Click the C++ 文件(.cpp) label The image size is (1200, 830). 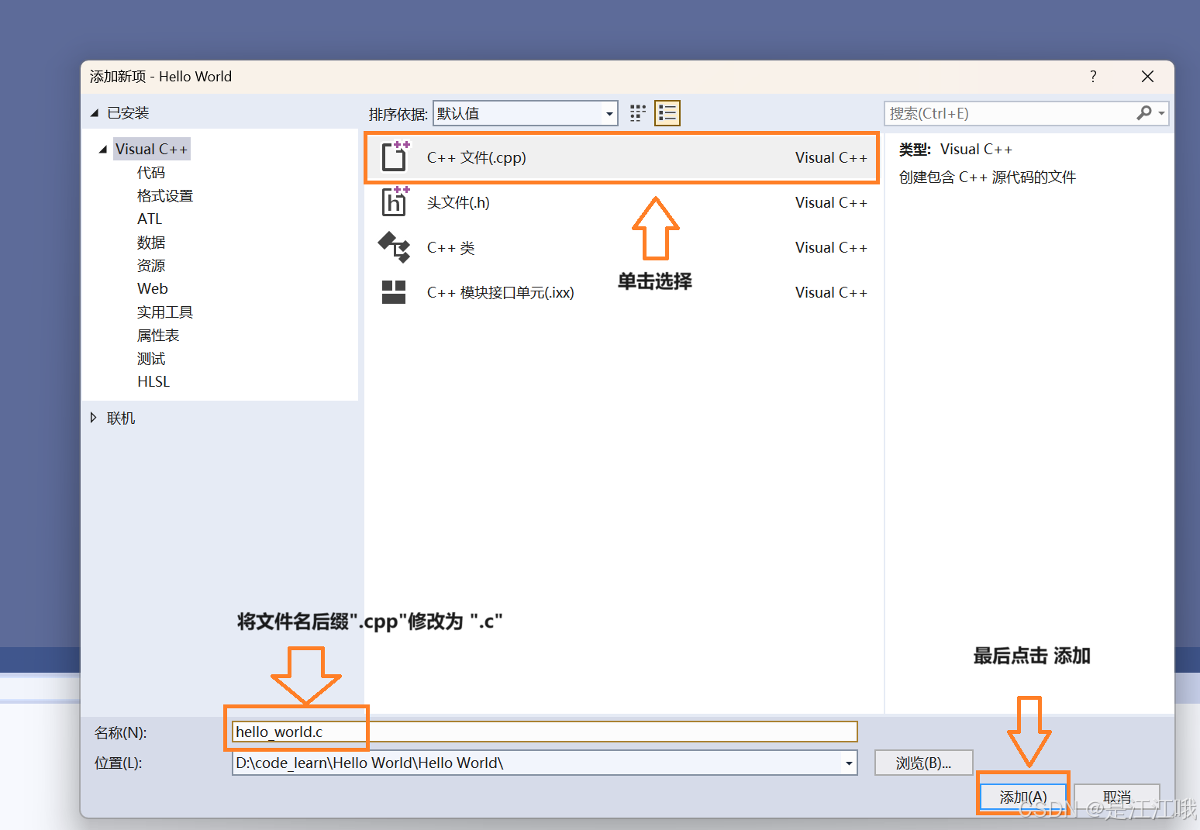coord(477,157)
